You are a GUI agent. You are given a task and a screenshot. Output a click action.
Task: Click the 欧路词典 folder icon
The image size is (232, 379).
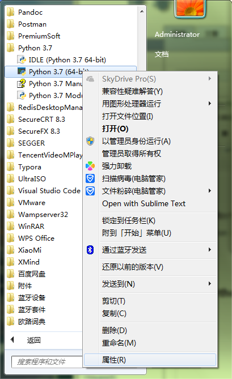10,321
